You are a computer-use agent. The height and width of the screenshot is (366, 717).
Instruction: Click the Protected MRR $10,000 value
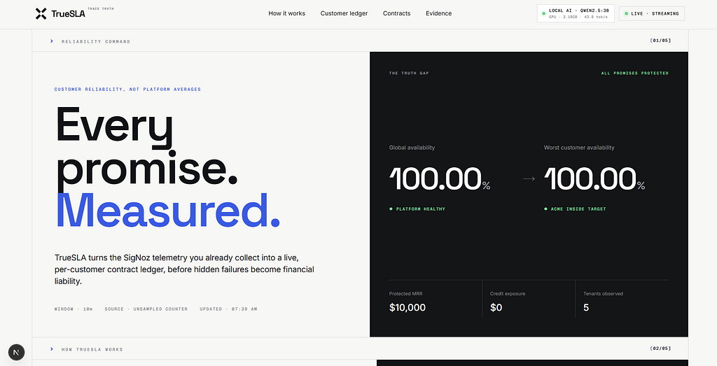[408, 307]
